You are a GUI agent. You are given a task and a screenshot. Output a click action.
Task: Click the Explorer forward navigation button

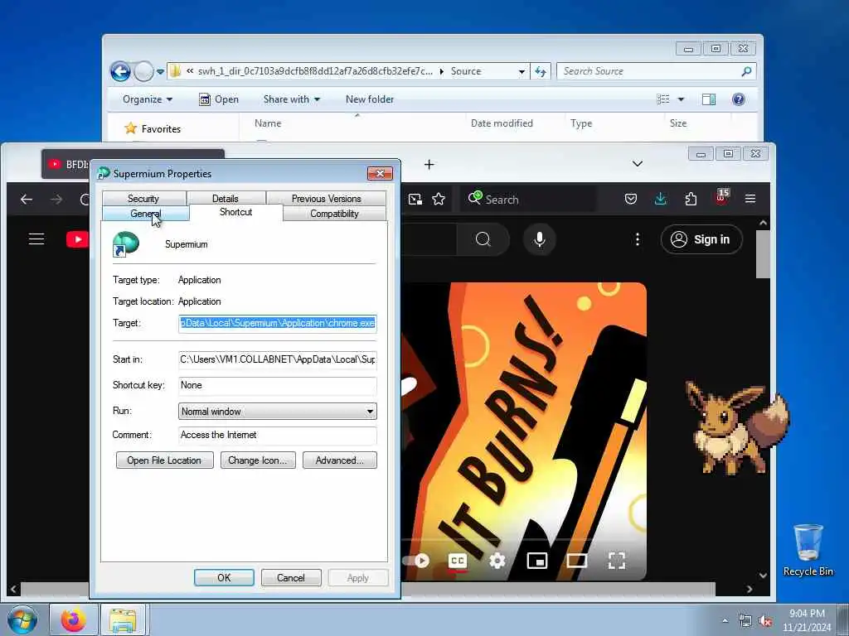143,71
